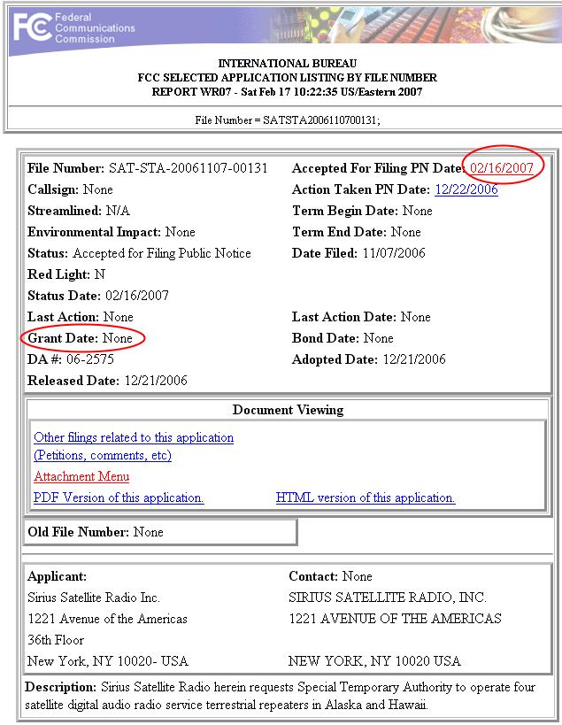Click the (Petitions, comments, etc) link
The height and width of the screenshot is (725, 562).
point(103,455)
